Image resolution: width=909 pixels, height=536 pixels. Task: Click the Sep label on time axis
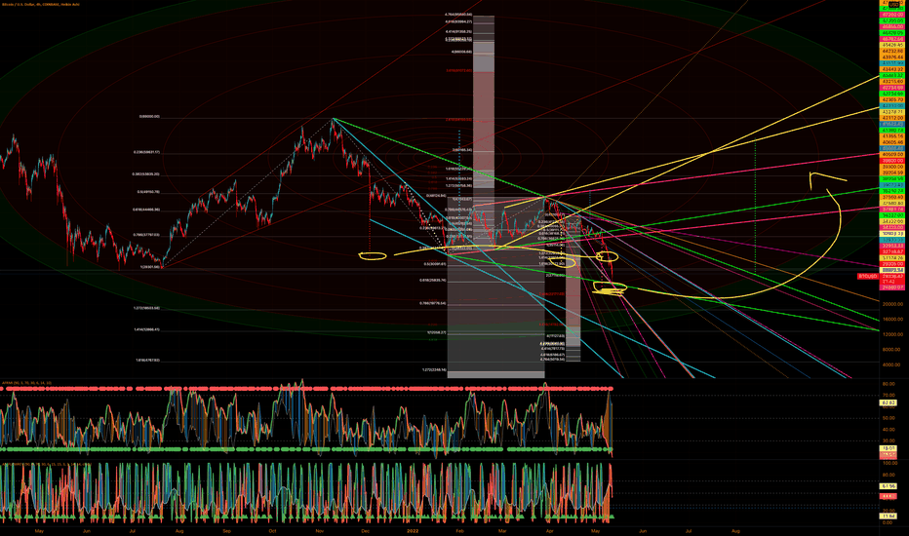(x=226, y=531)
